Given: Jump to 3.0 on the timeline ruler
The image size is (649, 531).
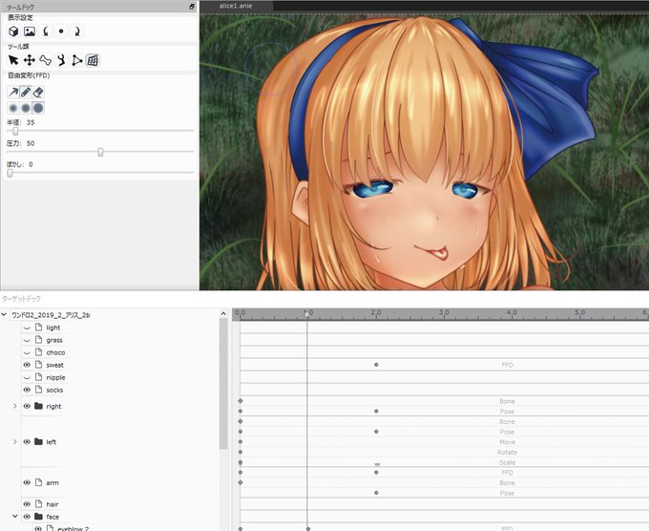Looking at the screenshot, I should coord(444,312).
